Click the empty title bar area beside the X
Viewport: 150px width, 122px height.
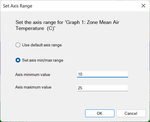[x=86, y=6]
